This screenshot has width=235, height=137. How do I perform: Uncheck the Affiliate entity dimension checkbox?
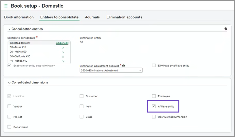(154, 106)
